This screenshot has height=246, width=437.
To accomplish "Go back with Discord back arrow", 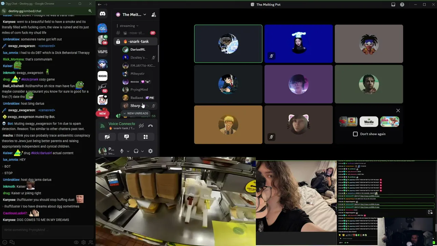I will [99, 4].
